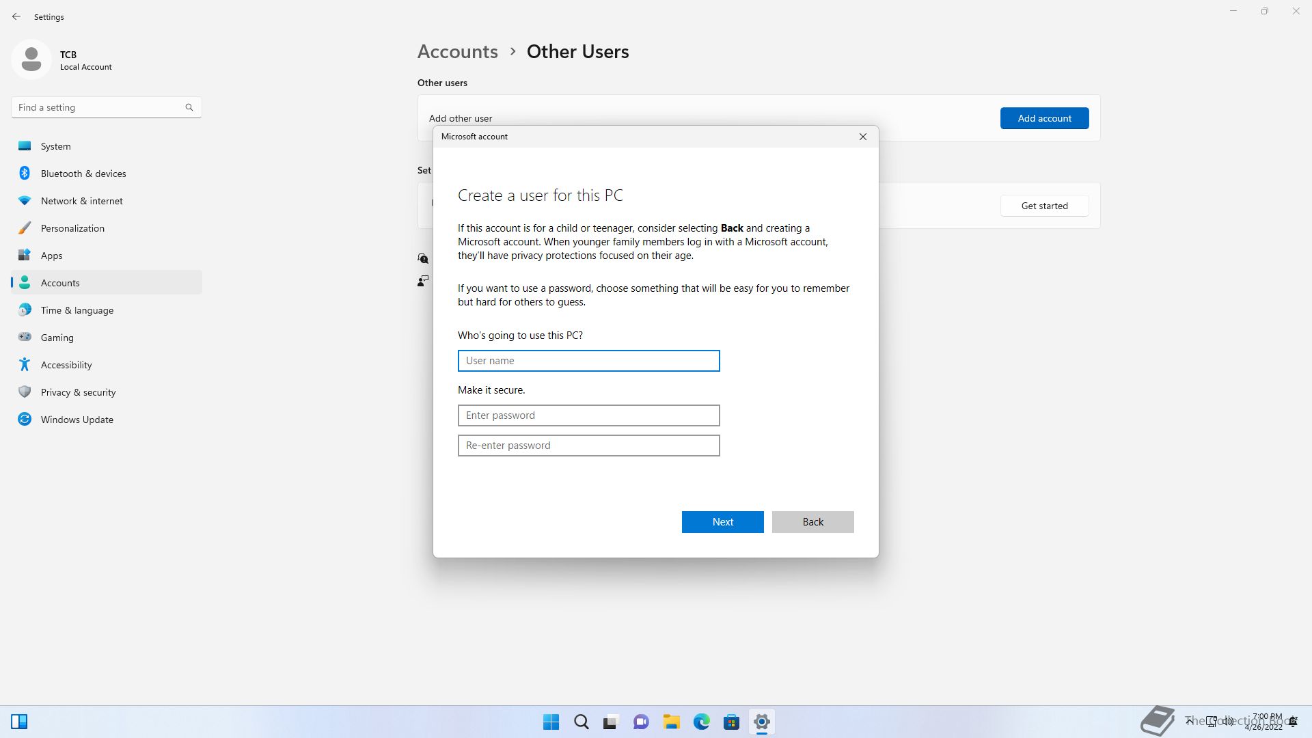Click the Accounts breadcrumb link
The image size is (1312, 738).
coord(458,52)
